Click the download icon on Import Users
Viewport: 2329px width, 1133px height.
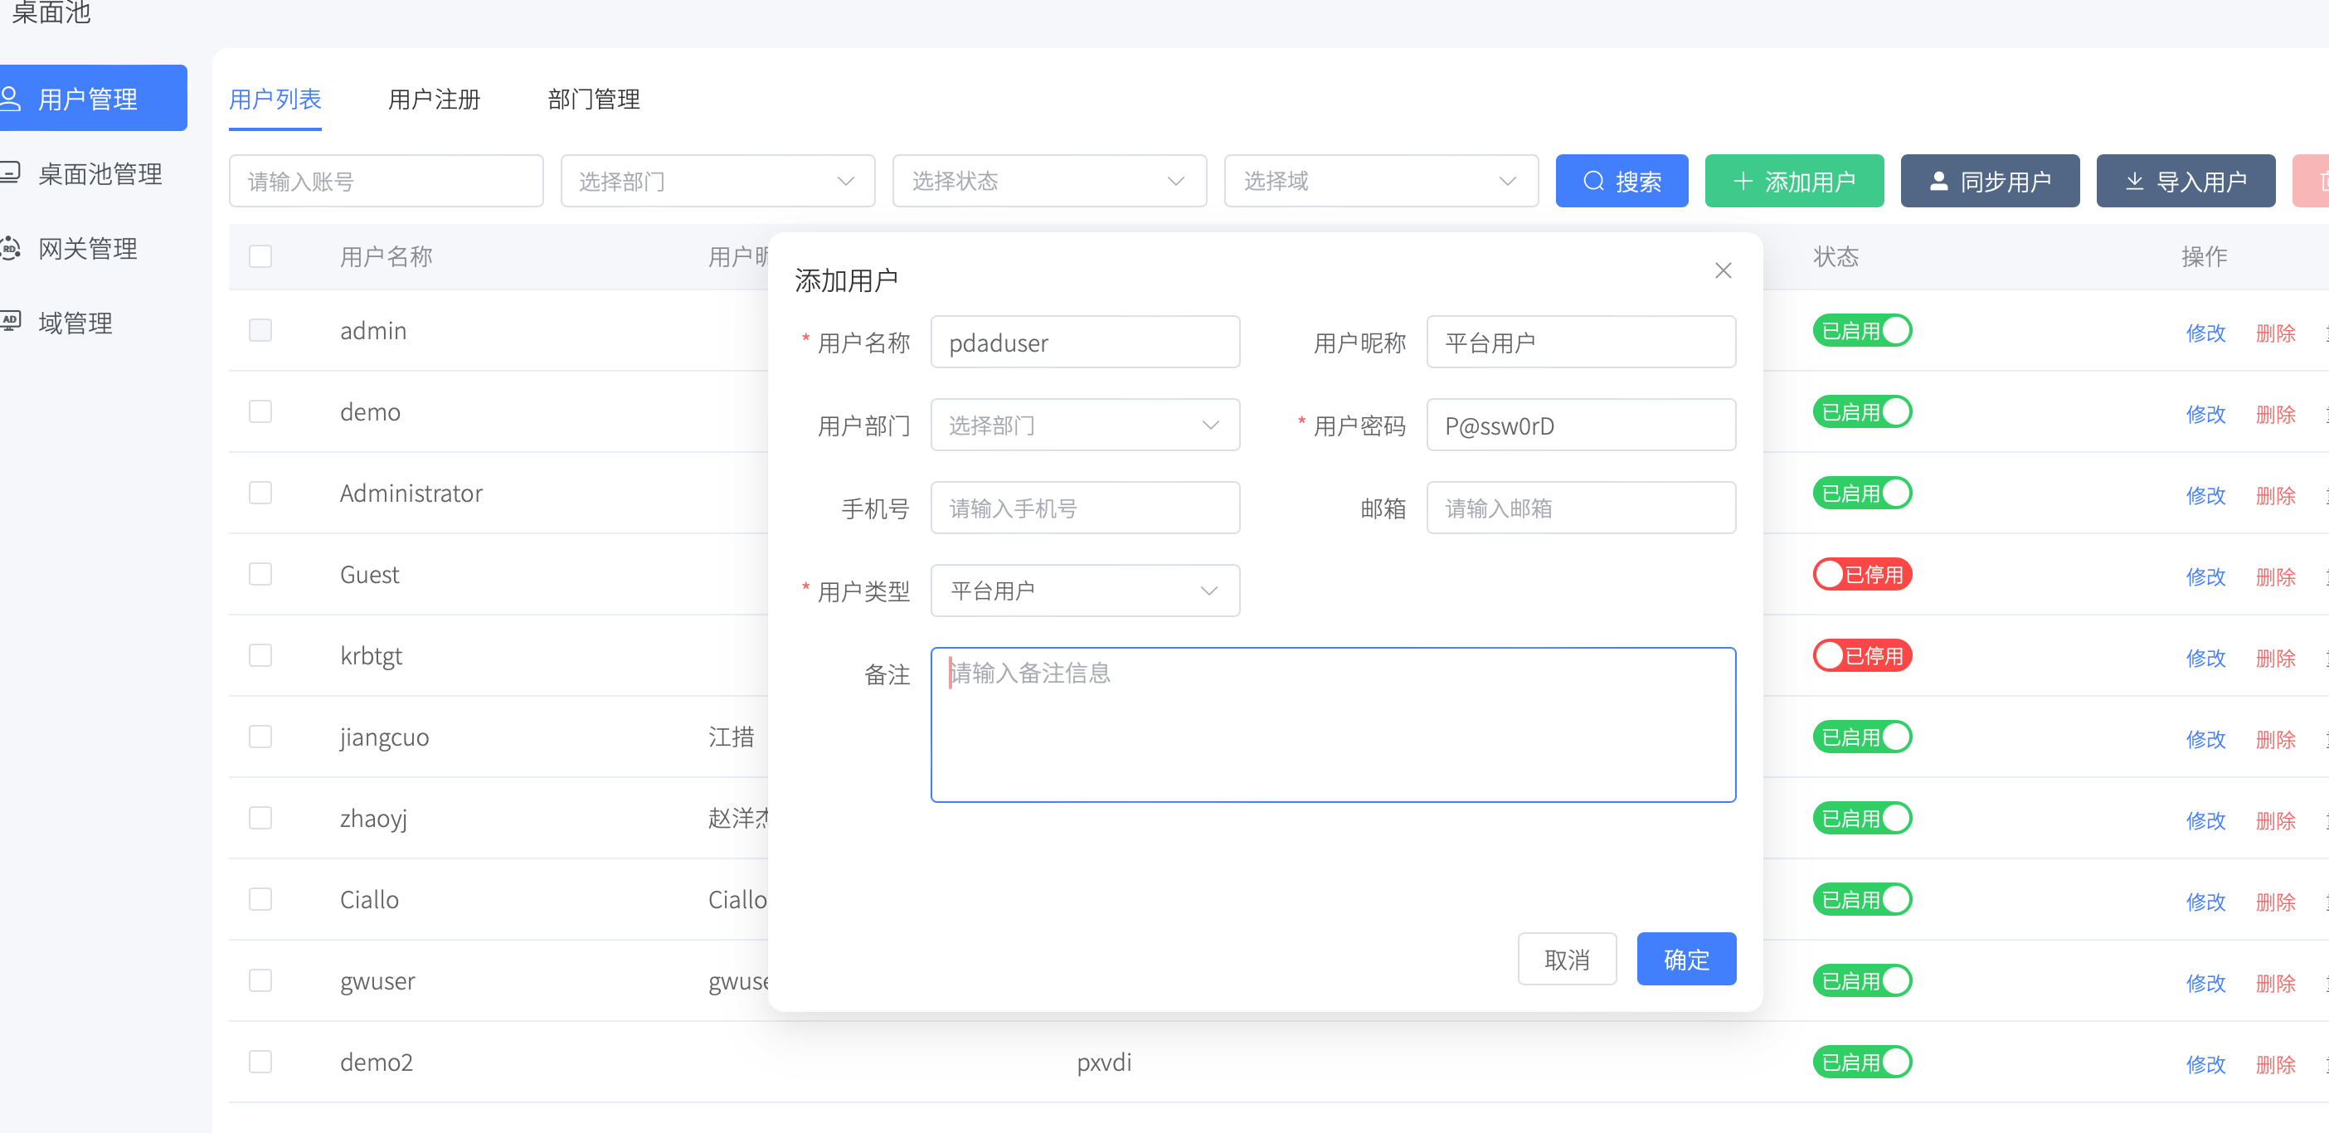(x=2134, y=181)
